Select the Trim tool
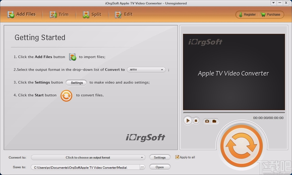 click(x=59, y=14)
